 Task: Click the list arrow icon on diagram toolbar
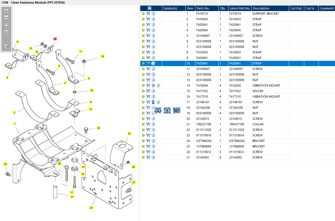pyautogui.click(x=6, y=46)
